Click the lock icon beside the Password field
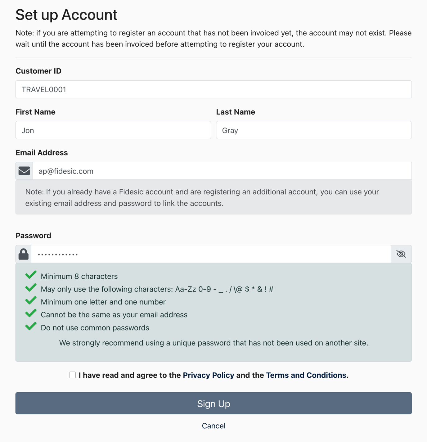This screenshot has width=427, height=442. point(23,254)
